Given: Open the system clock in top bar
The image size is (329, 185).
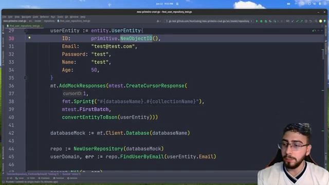Looking at the screenshot, I should 164,4.
